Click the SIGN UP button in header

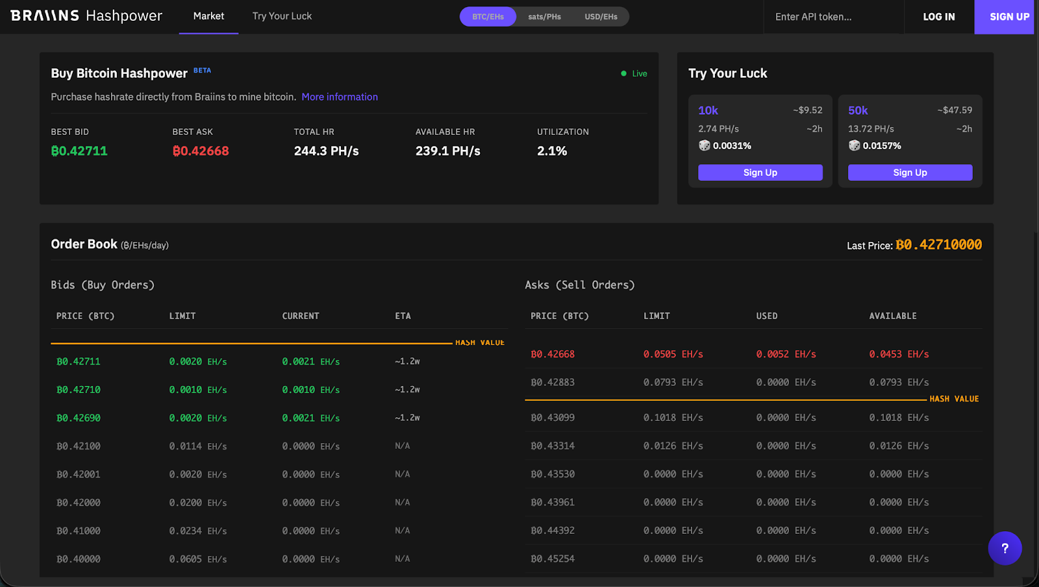tap(1008, 17)
